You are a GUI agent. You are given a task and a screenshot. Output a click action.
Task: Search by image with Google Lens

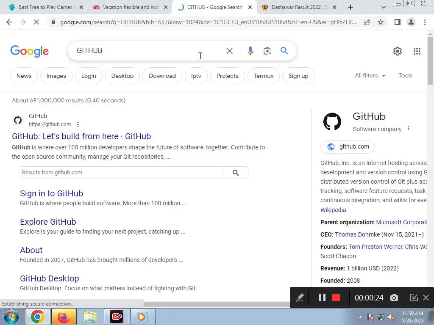(267, 51)
